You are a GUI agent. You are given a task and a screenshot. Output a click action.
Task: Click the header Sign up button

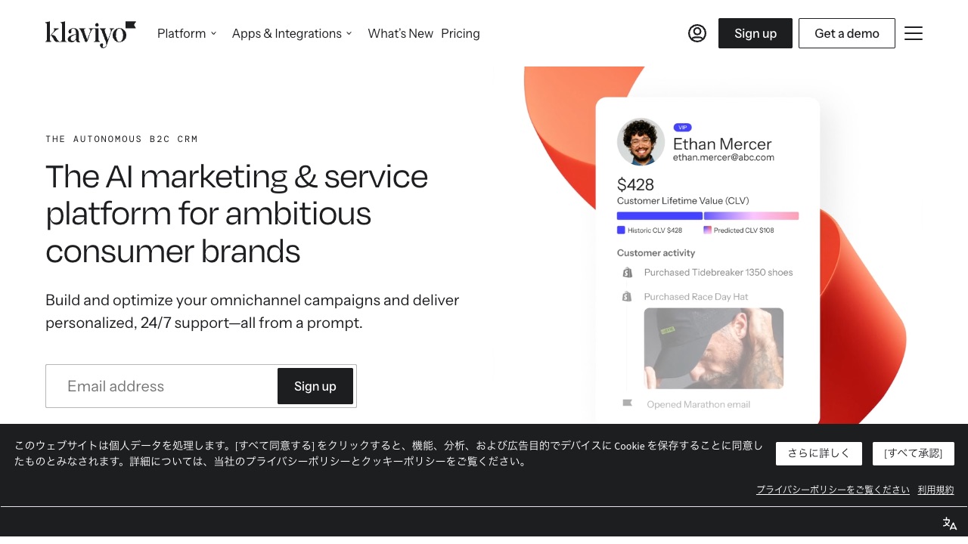tap(755, 33)
